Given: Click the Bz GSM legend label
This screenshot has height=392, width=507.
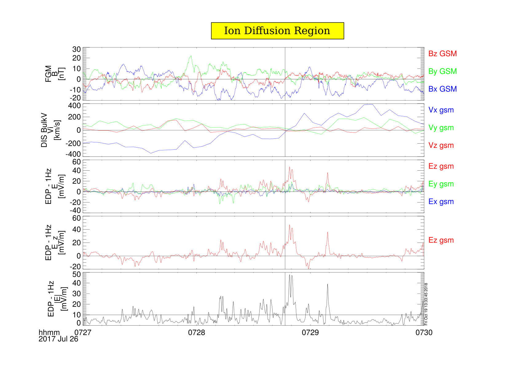Looking at the screenshot, I should click(x=442, y=53).
